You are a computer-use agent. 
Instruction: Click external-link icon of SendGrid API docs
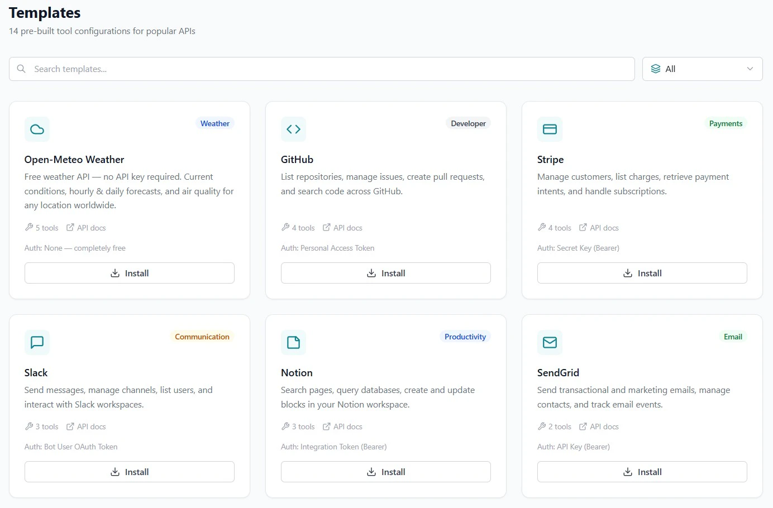tap(583, 426)
